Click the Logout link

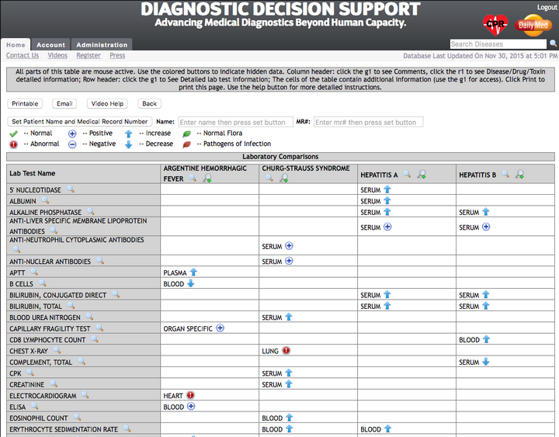(547, 7)
